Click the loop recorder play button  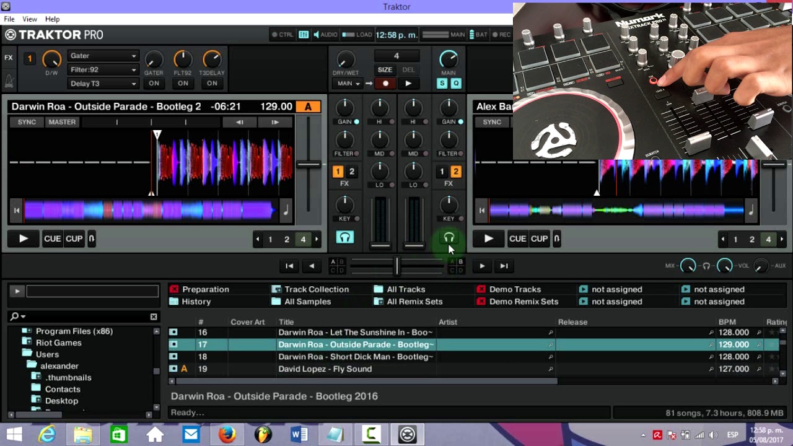tap(408, 84)
